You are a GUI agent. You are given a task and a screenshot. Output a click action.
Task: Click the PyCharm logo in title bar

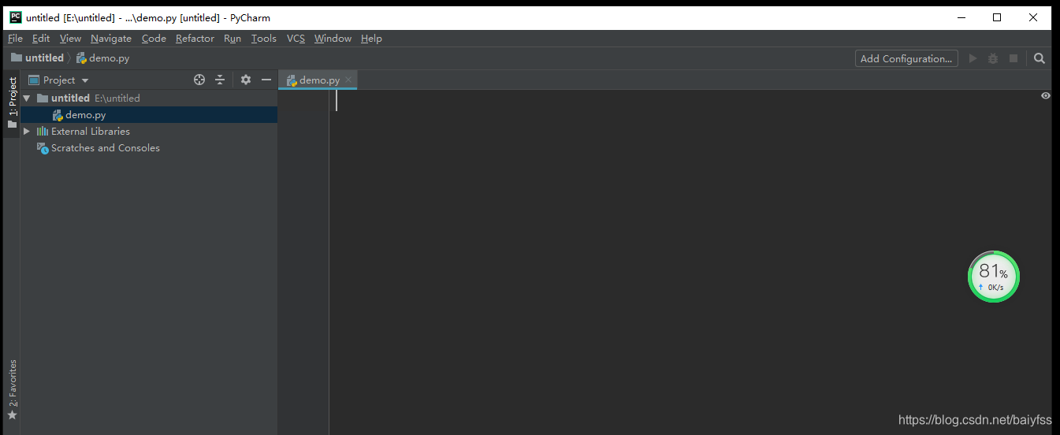(x=15, y=17)
